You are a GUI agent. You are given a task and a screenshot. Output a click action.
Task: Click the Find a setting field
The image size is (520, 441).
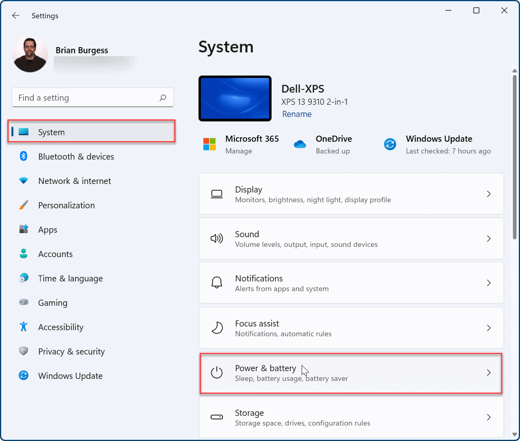[x=86, y=98]
